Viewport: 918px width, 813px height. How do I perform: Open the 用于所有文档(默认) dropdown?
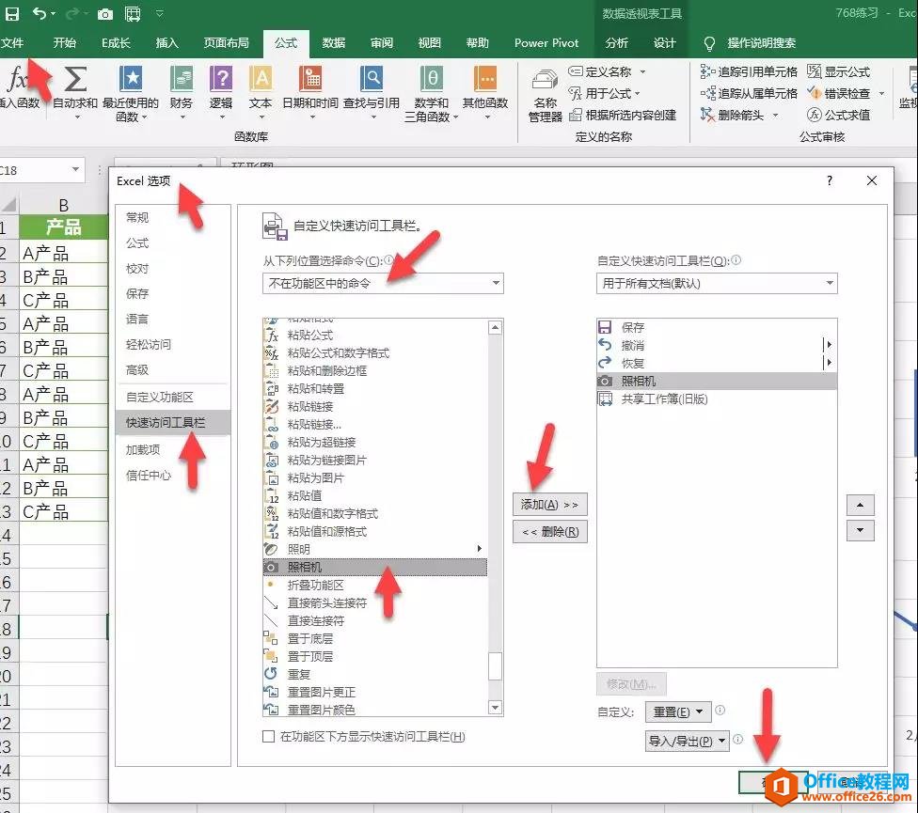point(717,283)
